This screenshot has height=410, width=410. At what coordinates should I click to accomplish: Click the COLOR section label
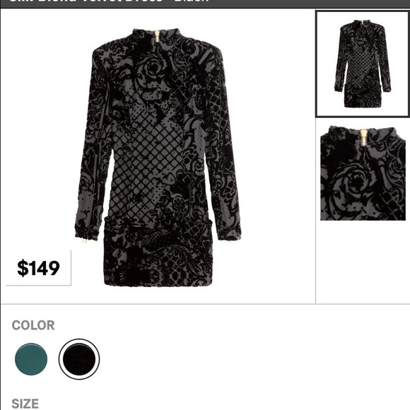point(33,325)
